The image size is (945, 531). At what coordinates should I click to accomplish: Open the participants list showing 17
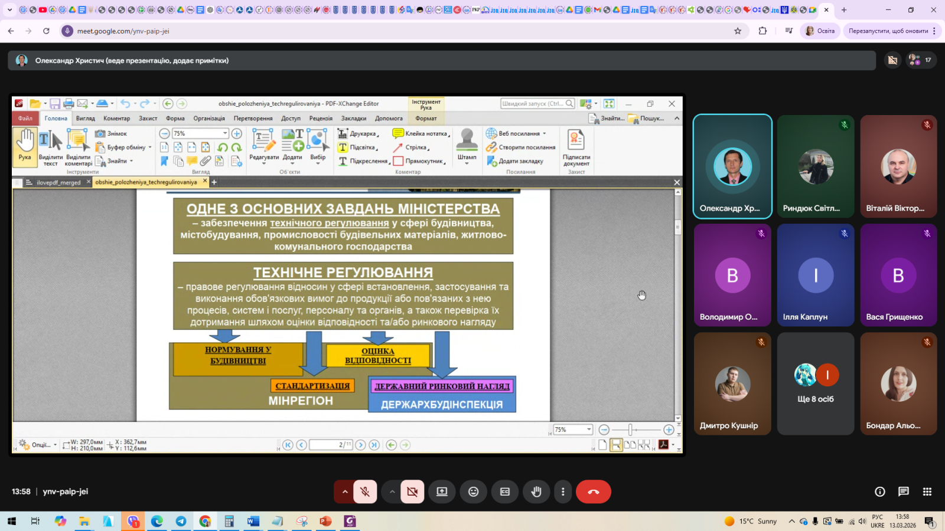pos(920,60)
